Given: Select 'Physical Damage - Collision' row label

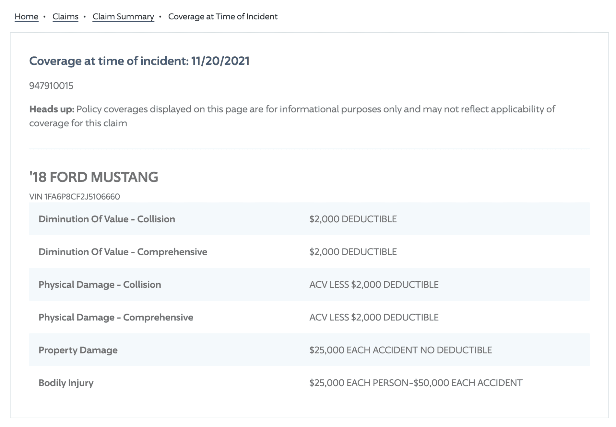Looking at the screenshot, I should coord(100,284).
